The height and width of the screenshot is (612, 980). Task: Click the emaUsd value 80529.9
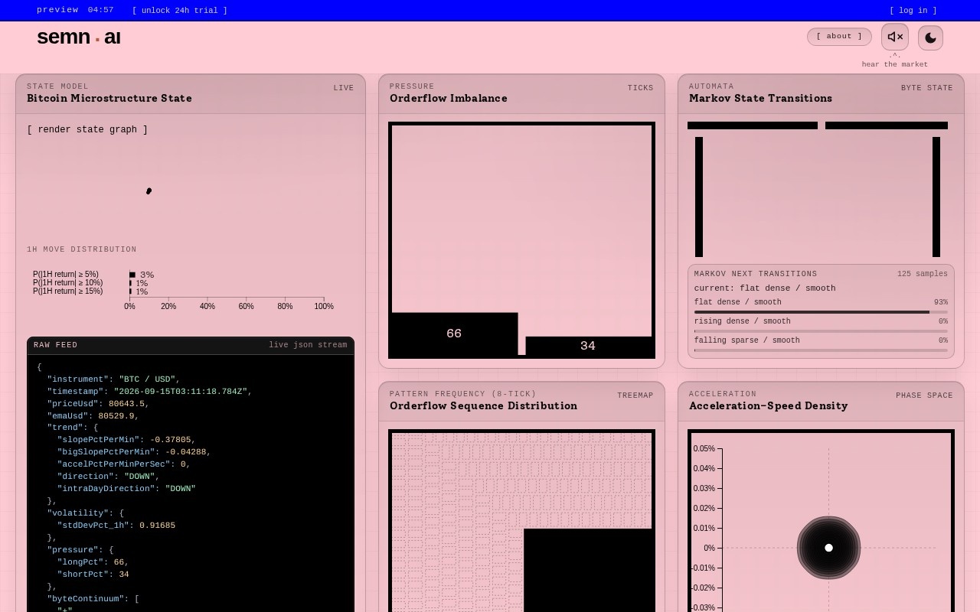pyautogui.click(x=116, y=416)
